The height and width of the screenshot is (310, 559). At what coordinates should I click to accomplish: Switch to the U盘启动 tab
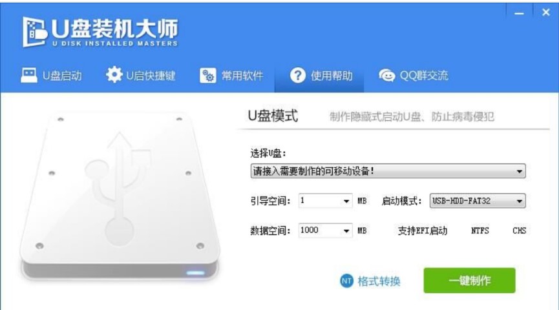[x=51, y=76]
